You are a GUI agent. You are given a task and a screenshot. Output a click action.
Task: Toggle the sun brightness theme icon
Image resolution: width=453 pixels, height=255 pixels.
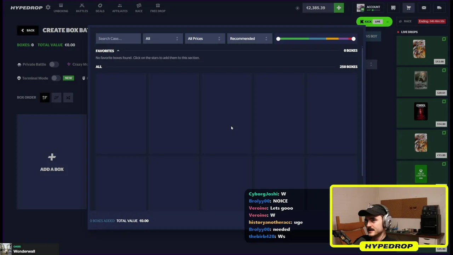click(298, 8)
